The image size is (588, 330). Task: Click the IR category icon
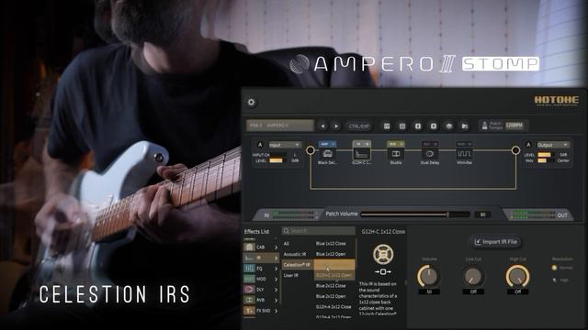(x=249, y=258)
